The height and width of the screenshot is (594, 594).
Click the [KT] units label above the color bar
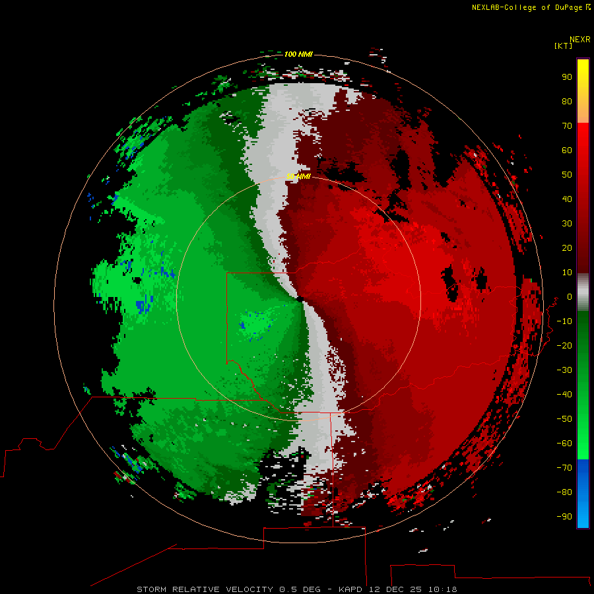pyautogui.click(x=563, y=46)
